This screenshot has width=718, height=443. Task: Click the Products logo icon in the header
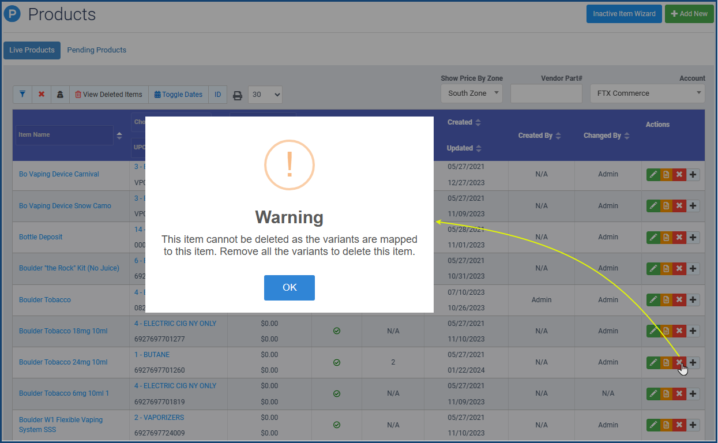(12, 14)
